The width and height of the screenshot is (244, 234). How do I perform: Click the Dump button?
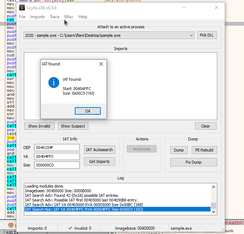179,150
